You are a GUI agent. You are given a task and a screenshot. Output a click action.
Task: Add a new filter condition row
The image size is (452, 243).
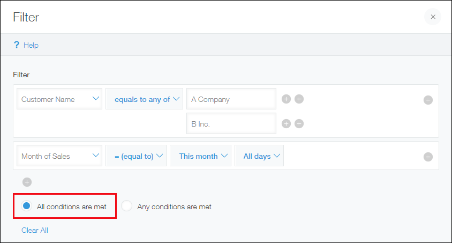[27, 182]
